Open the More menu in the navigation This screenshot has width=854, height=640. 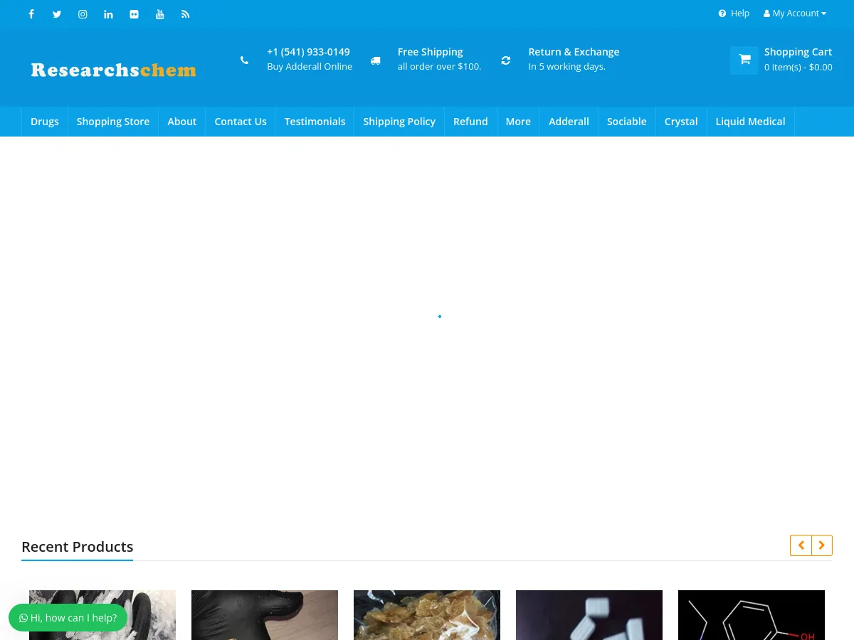click(x=518, y=122)
